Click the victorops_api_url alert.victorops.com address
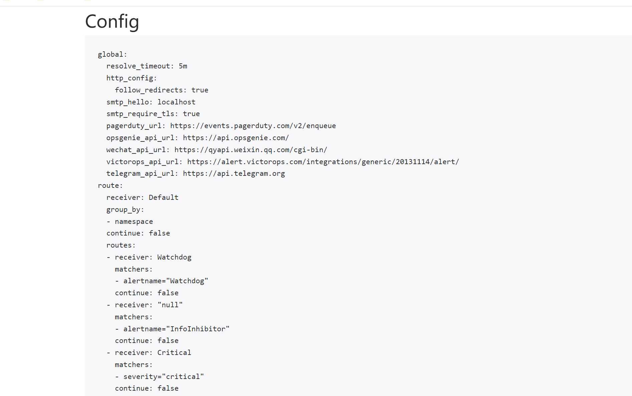The width and height of the screenshot is (632, 396). (x=323, y=162)
